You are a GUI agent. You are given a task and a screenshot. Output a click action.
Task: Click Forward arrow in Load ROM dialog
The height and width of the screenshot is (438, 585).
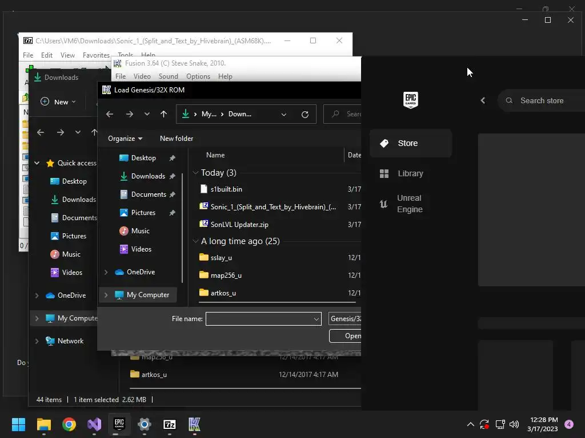pos(130,114)
